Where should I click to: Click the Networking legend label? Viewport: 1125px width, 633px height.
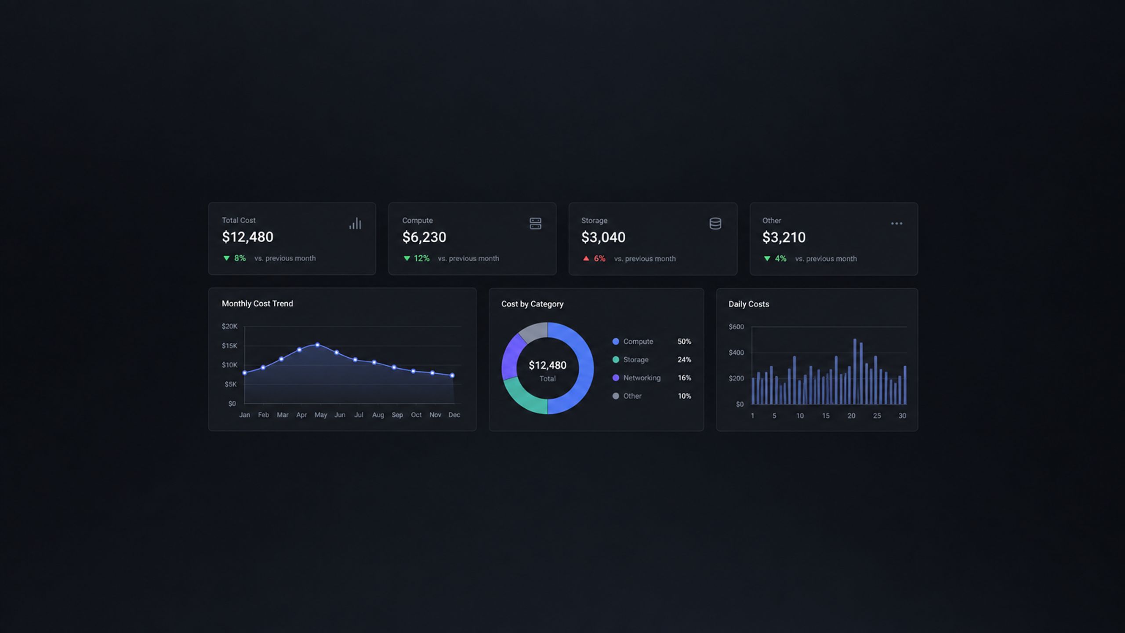(642, 378)
